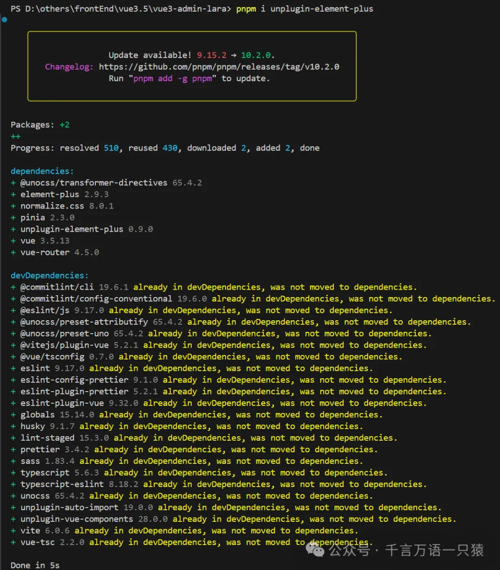Click the "dependencies:" section heading
The width and height of the screenshot is (500, 570).
pyautogui.click(x=42, y=171)
